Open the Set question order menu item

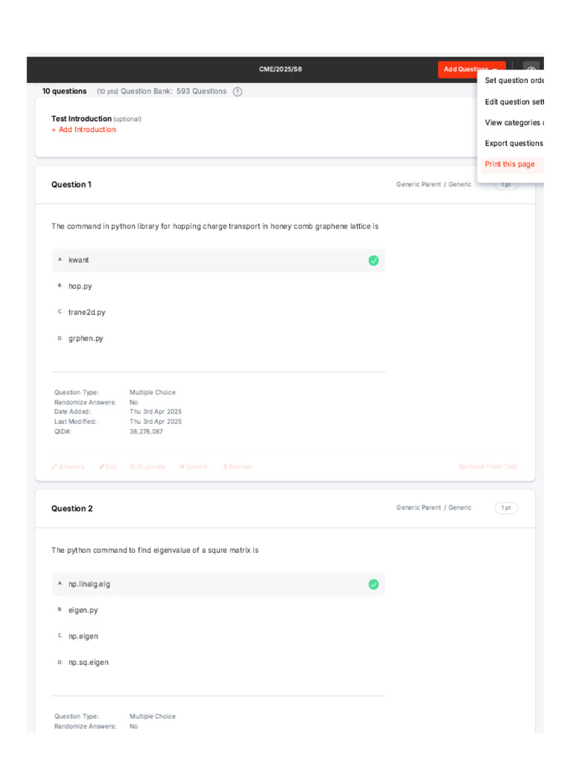(514, 81)
